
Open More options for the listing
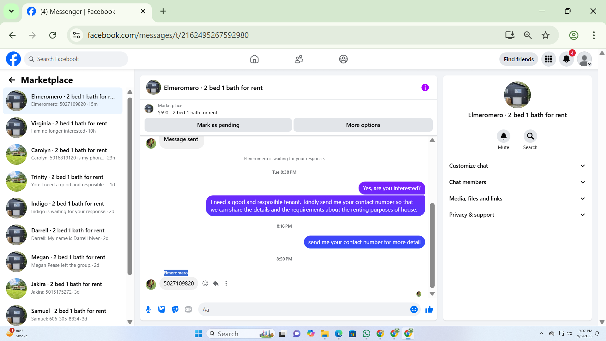pyautogui.click(x=363, y=125)
